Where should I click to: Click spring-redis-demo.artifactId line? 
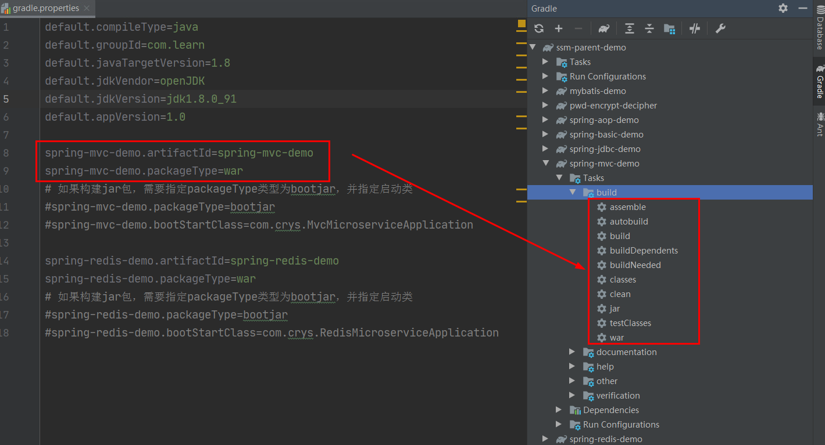click(x=192, y=261)
